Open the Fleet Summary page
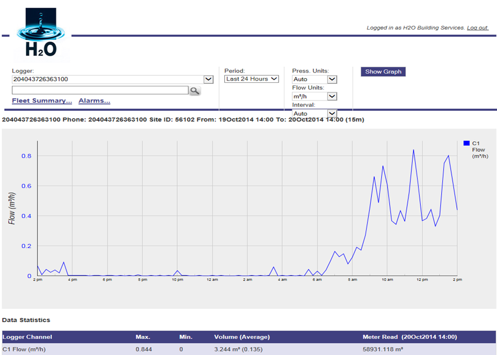Viewport: 497px width, 355px height. (42, 101)
